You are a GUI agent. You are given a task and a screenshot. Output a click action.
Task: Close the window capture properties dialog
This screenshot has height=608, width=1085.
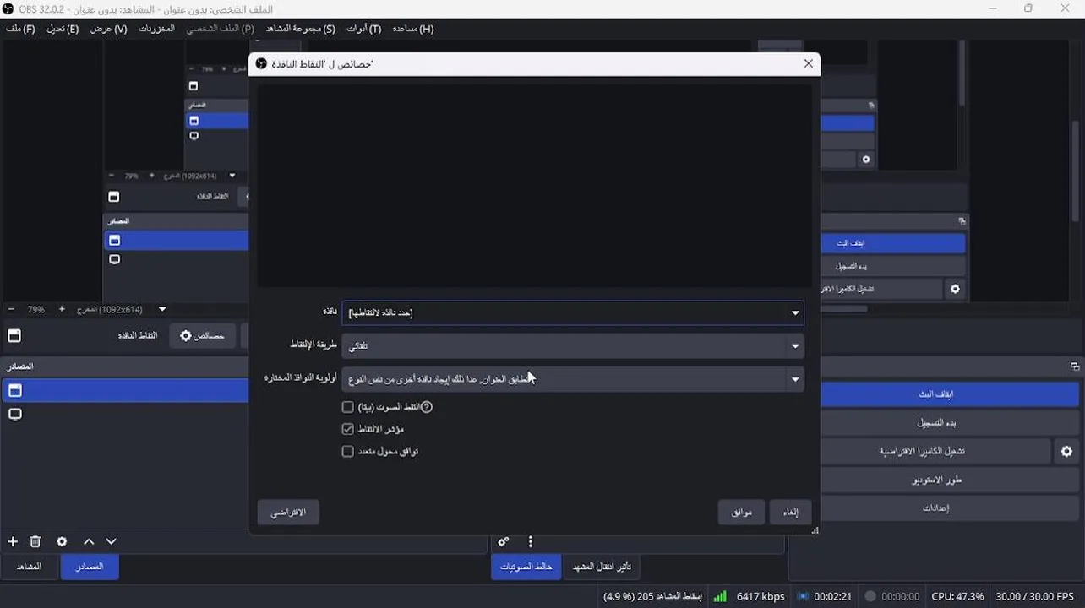click(809, 63)
